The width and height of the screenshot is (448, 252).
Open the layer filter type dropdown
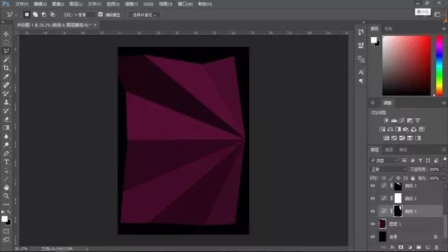(383, 160)
